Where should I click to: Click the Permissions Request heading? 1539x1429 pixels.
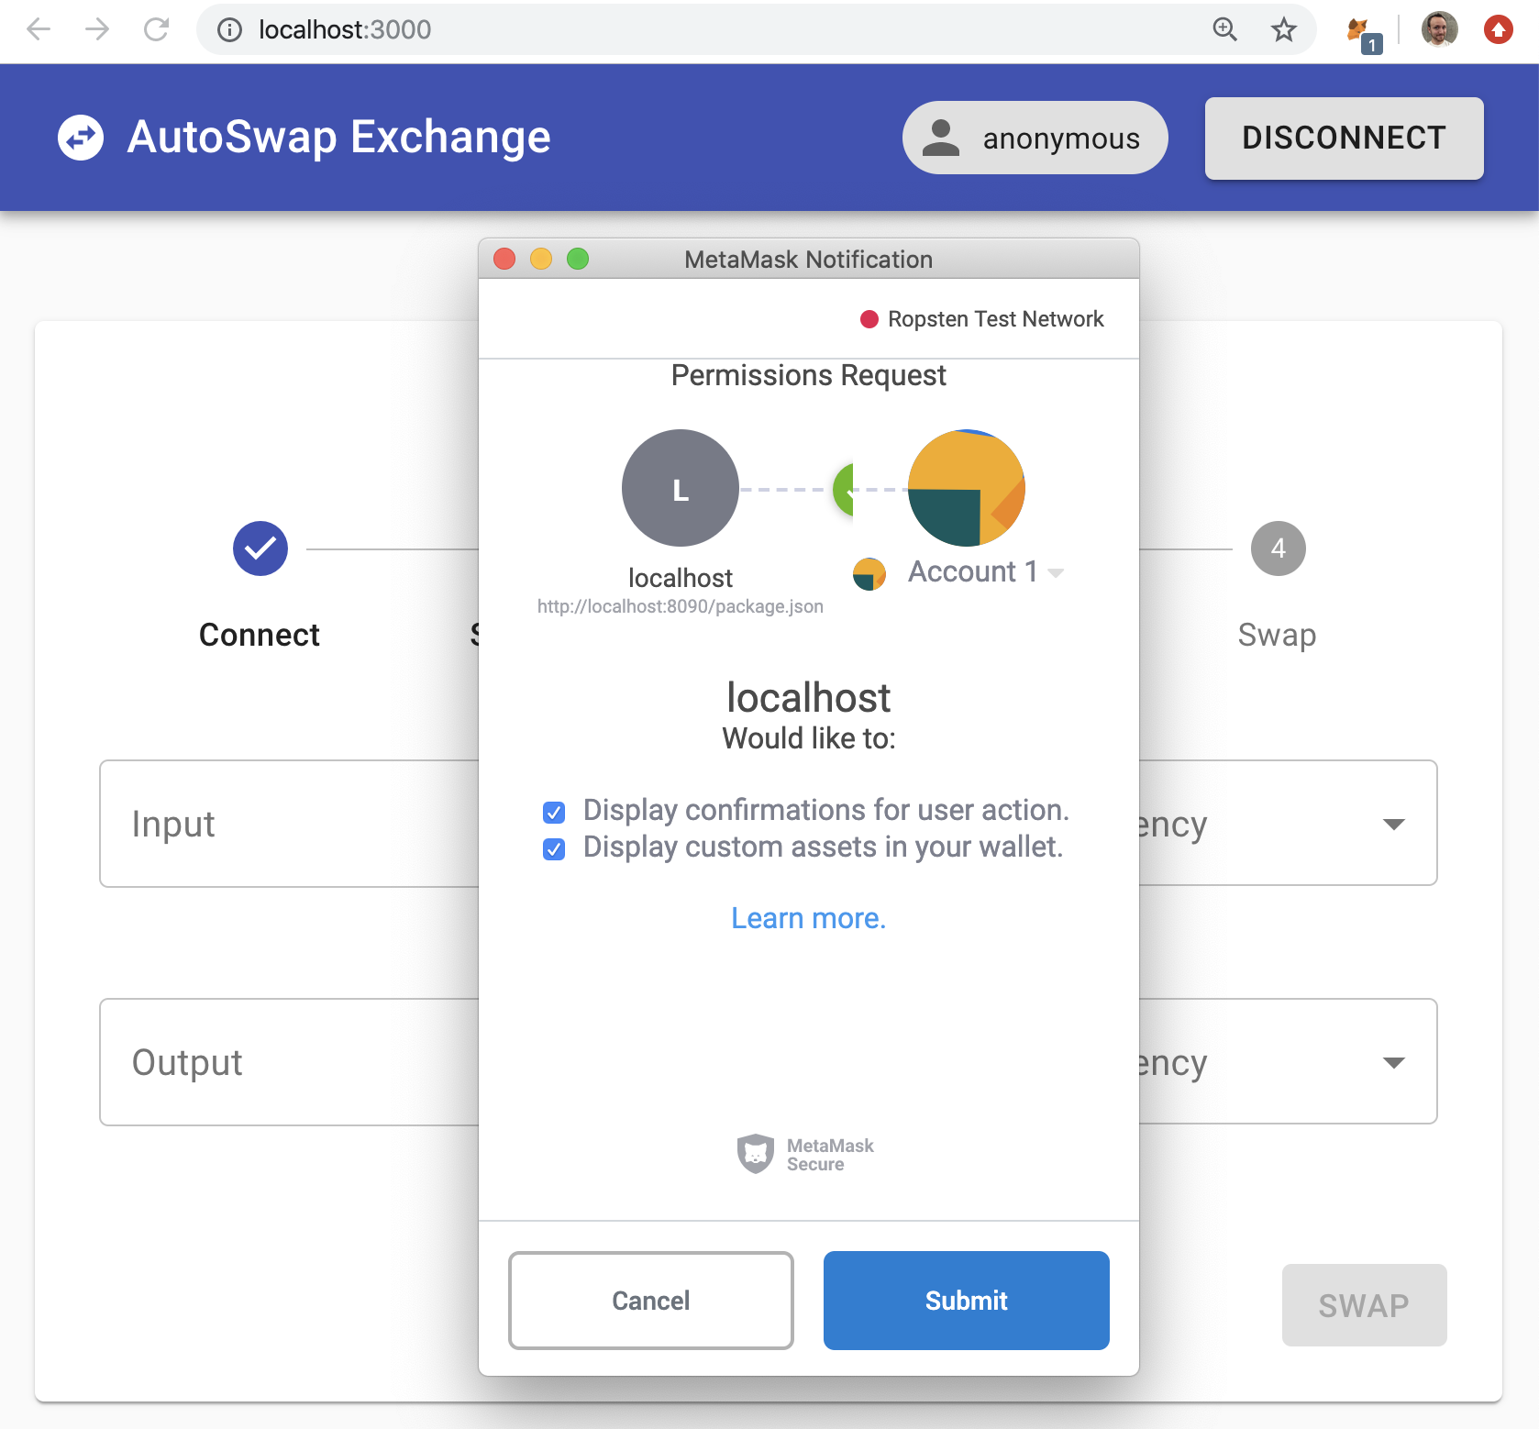pyautogui.click(x=808, y=375)
